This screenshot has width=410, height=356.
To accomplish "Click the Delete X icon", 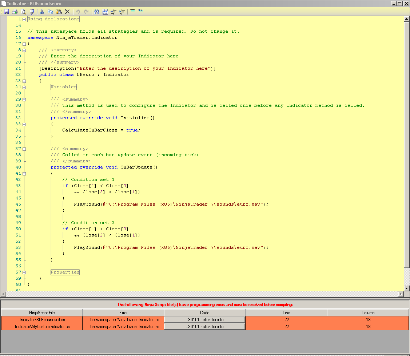I will [x=67, y=12].
